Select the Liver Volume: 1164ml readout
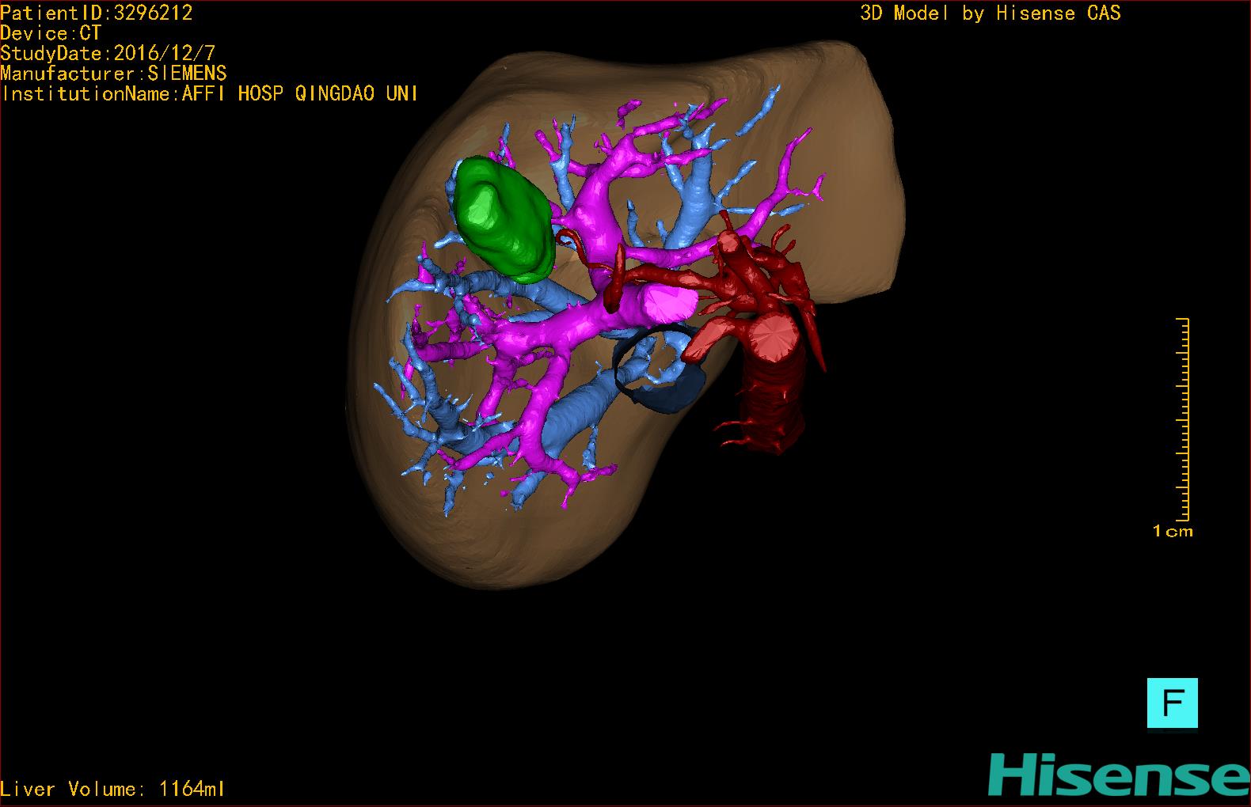This screenshot has height=807, width=1251. pos(112,789)
